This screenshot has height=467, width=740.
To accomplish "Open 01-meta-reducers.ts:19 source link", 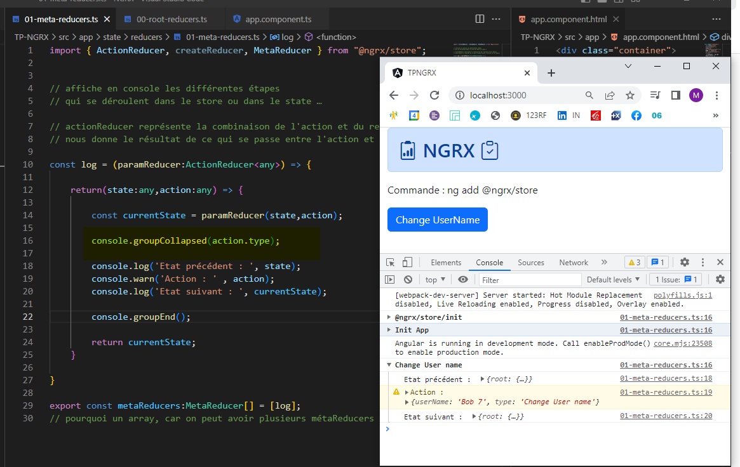I will tap(666, 392).
